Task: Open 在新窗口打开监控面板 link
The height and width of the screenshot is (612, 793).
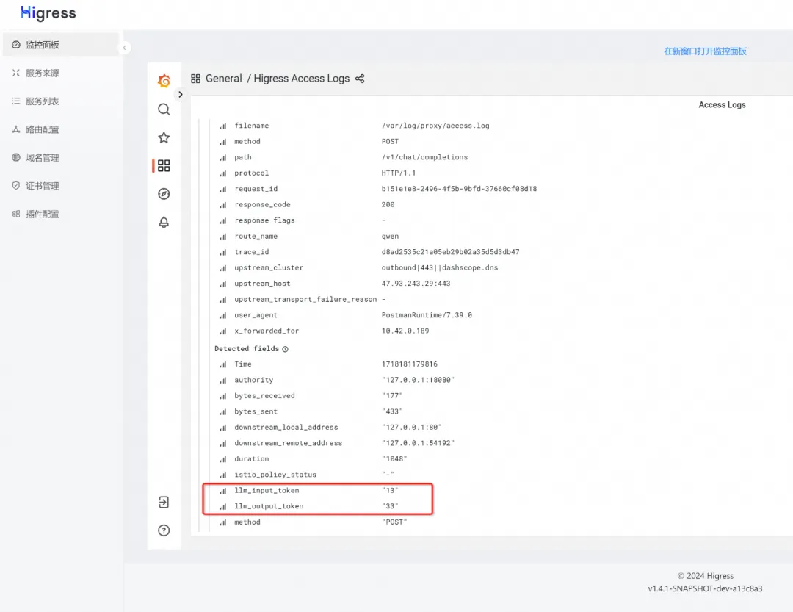Action: point(705,51)
